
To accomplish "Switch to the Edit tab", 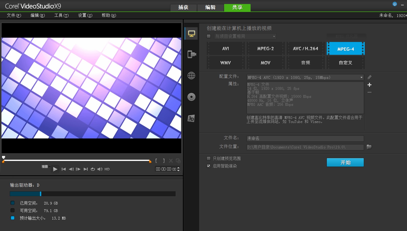I will [210, 7].
